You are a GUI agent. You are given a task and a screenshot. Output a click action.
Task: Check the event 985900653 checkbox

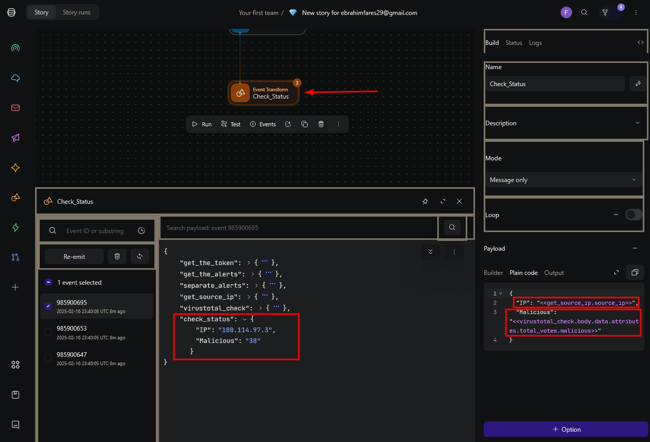48,332
